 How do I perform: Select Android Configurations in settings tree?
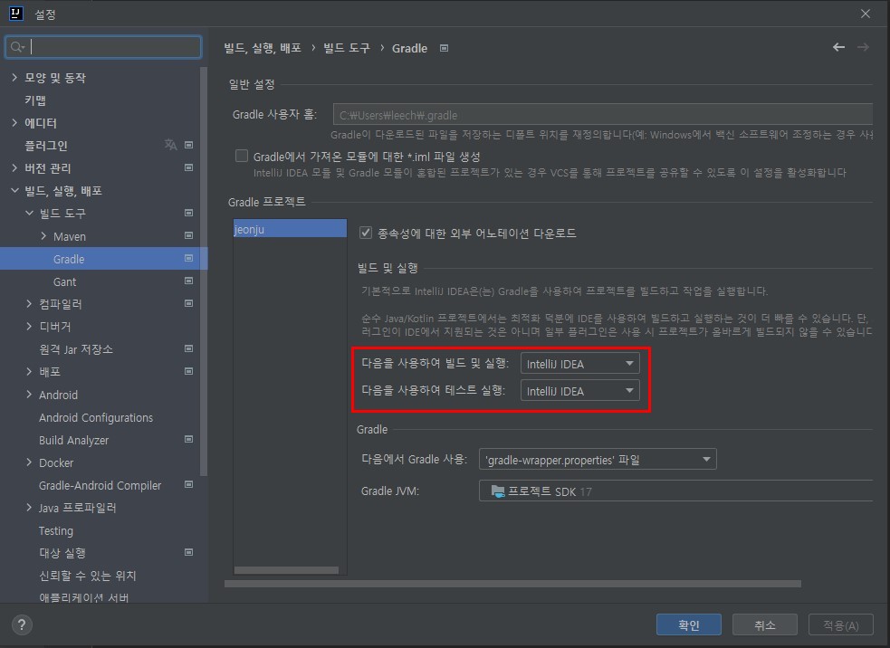pyautogui.click(x=96, y=417)
